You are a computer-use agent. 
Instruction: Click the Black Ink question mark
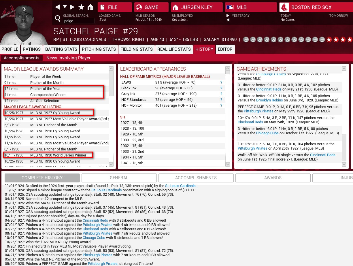click(x=221, y=88)
